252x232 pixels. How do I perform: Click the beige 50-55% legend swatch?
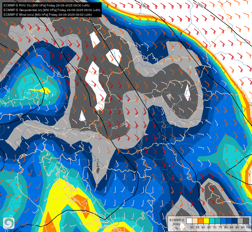click(195, 221)
